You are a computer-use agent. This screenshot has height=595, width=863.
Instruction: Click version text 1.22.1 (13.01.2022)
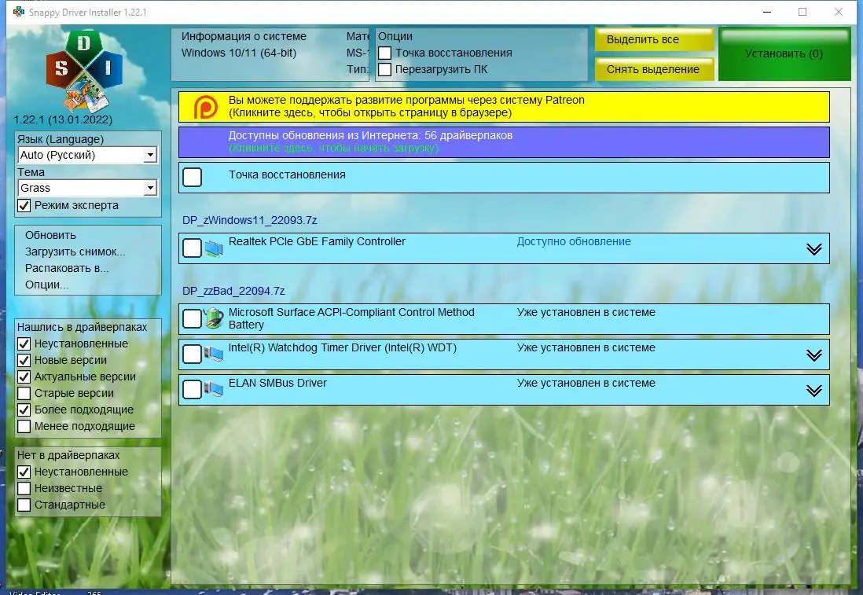point(63,119)
